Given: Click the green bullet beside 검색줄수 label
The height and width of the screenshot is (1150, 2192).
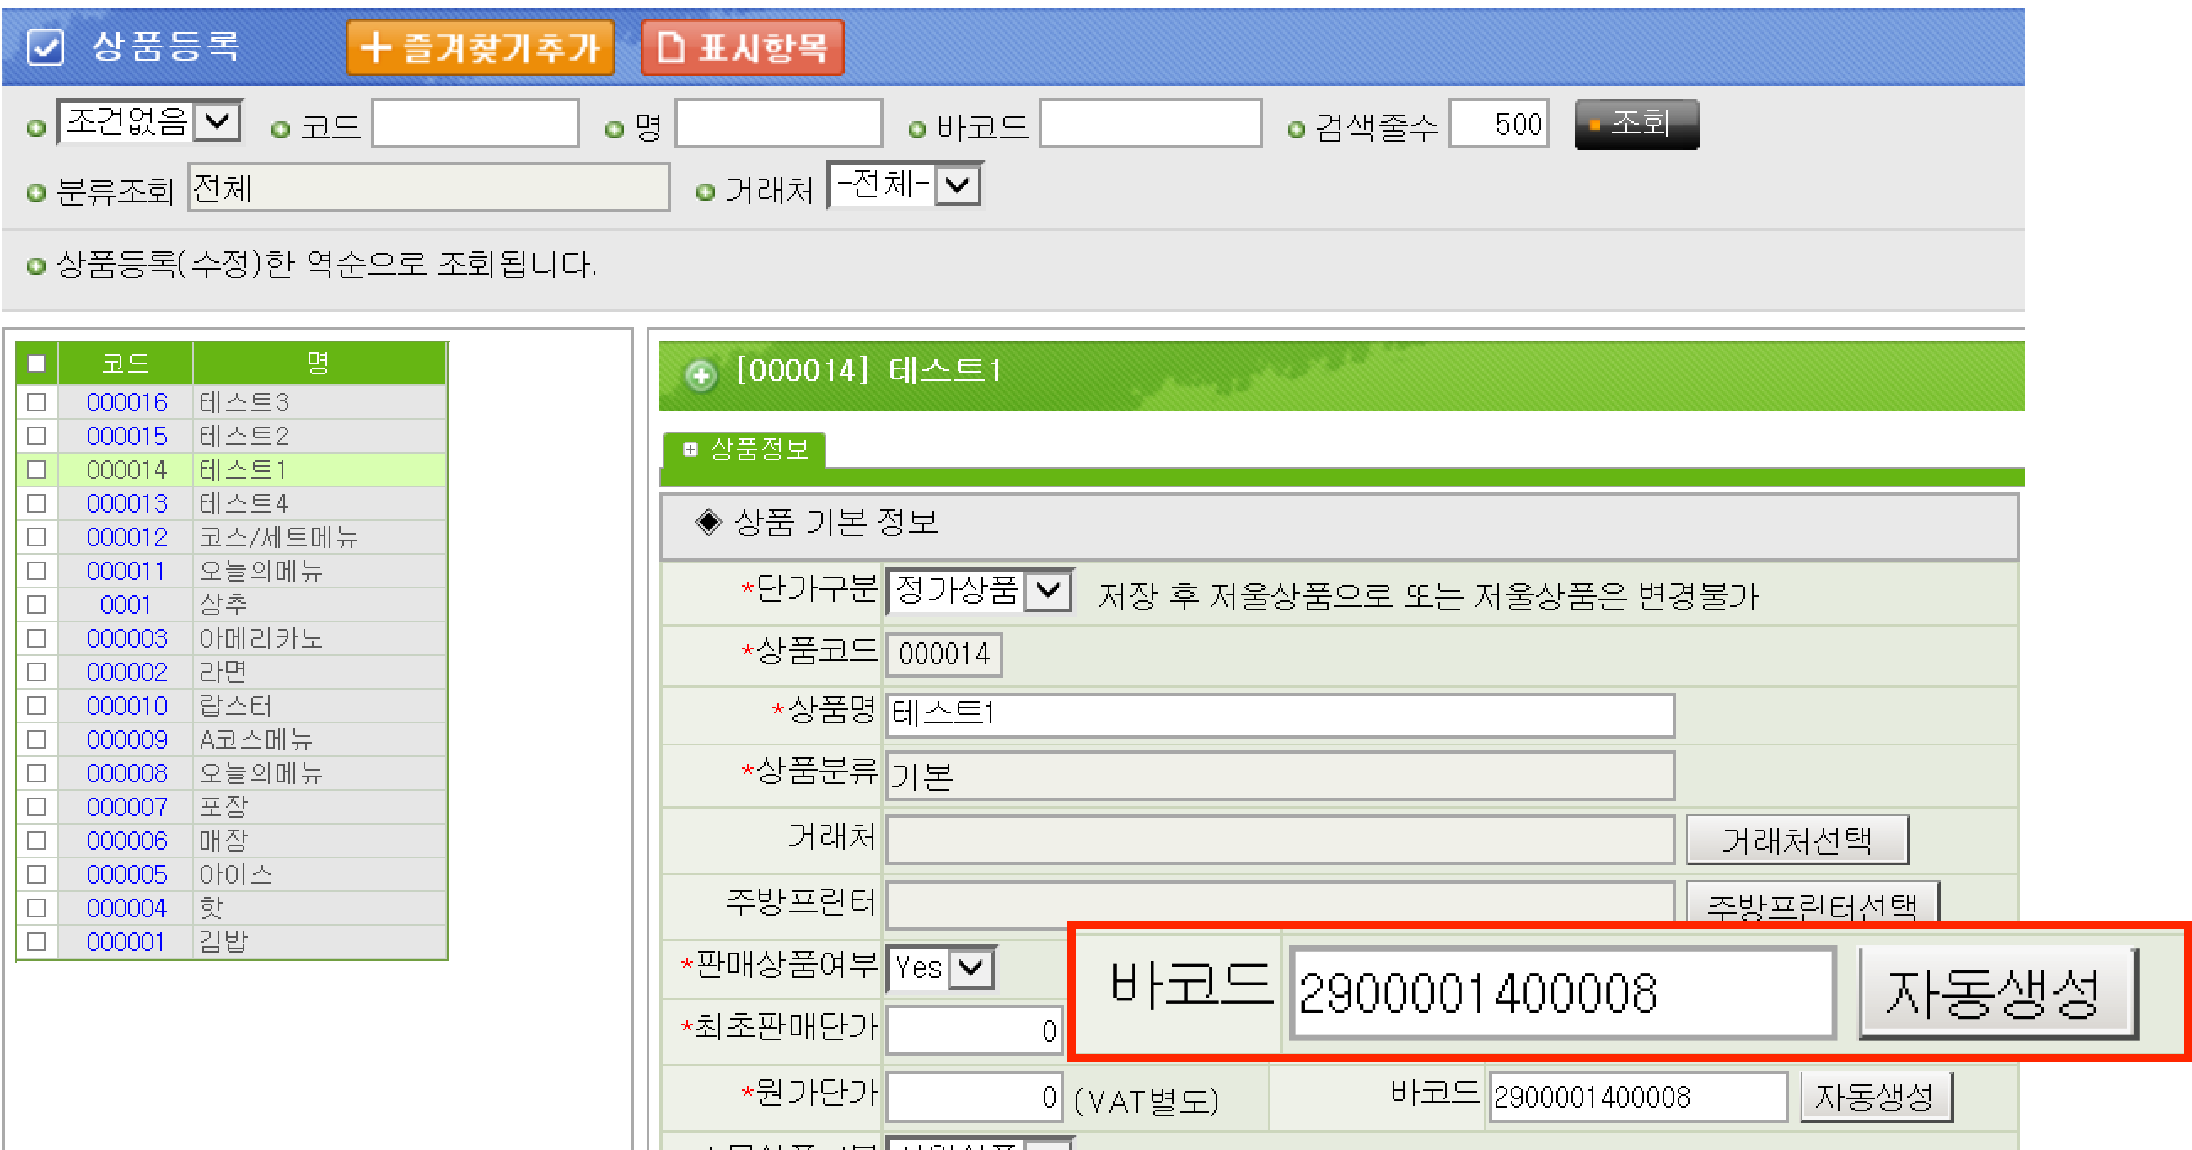Looking at the screenshot, I should [1296, 129].
